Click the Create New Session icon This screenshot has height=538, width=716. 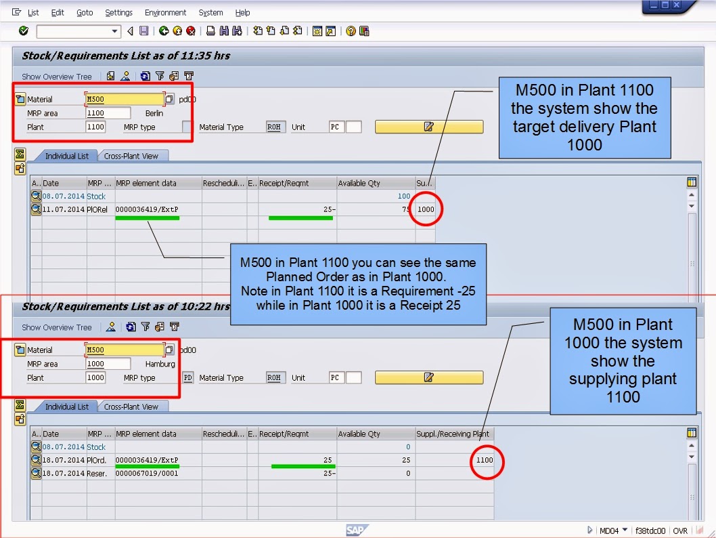pos(317,31)
